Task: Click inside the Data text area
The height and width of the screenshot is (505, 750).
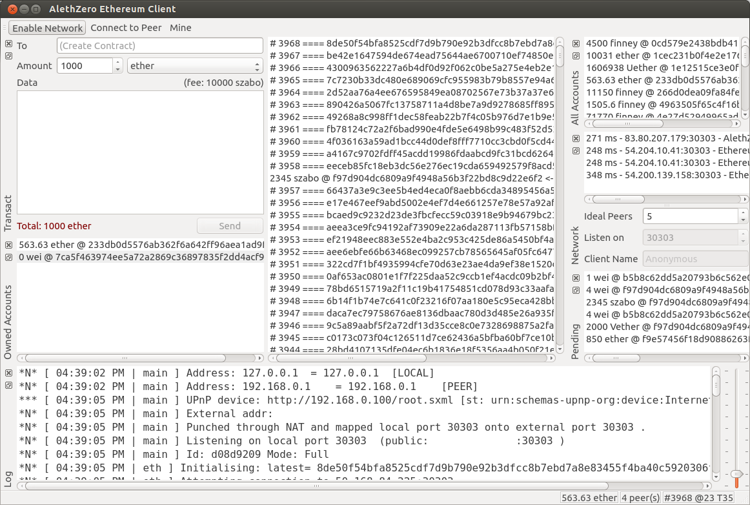Action: click(x=140, y=152)
